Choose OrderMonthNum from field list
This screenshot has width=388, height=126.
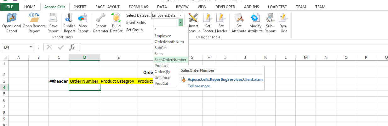click(x=171, y=42)
